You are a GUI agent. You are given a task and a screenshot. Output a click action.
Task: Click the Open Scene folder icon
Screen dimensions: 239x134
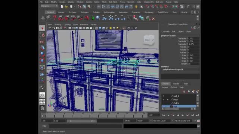pos(66,7)
